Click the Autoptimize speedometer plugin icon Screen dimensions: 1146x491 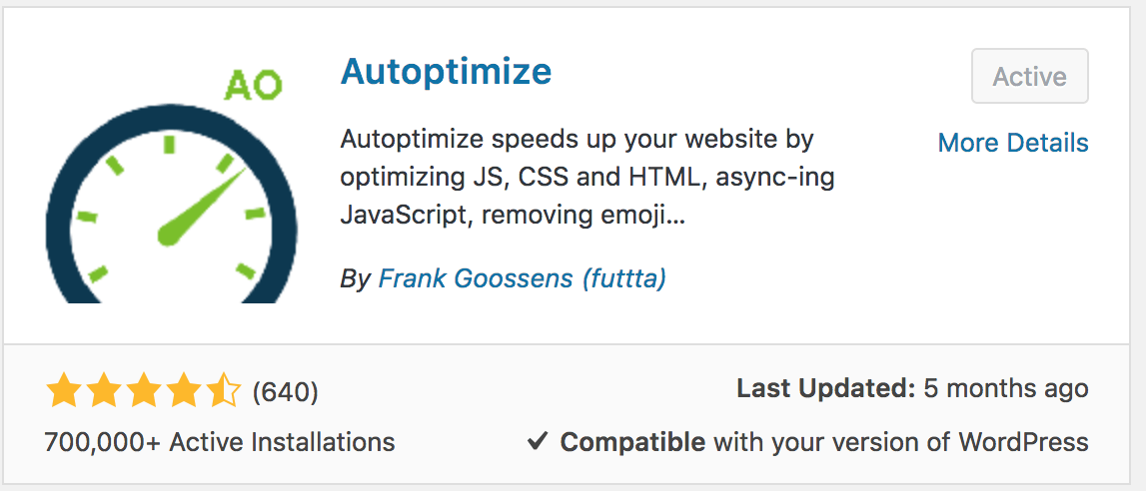tap(171, 185)
